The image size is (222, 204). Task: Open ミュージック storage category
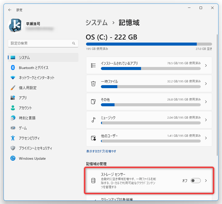149,120
